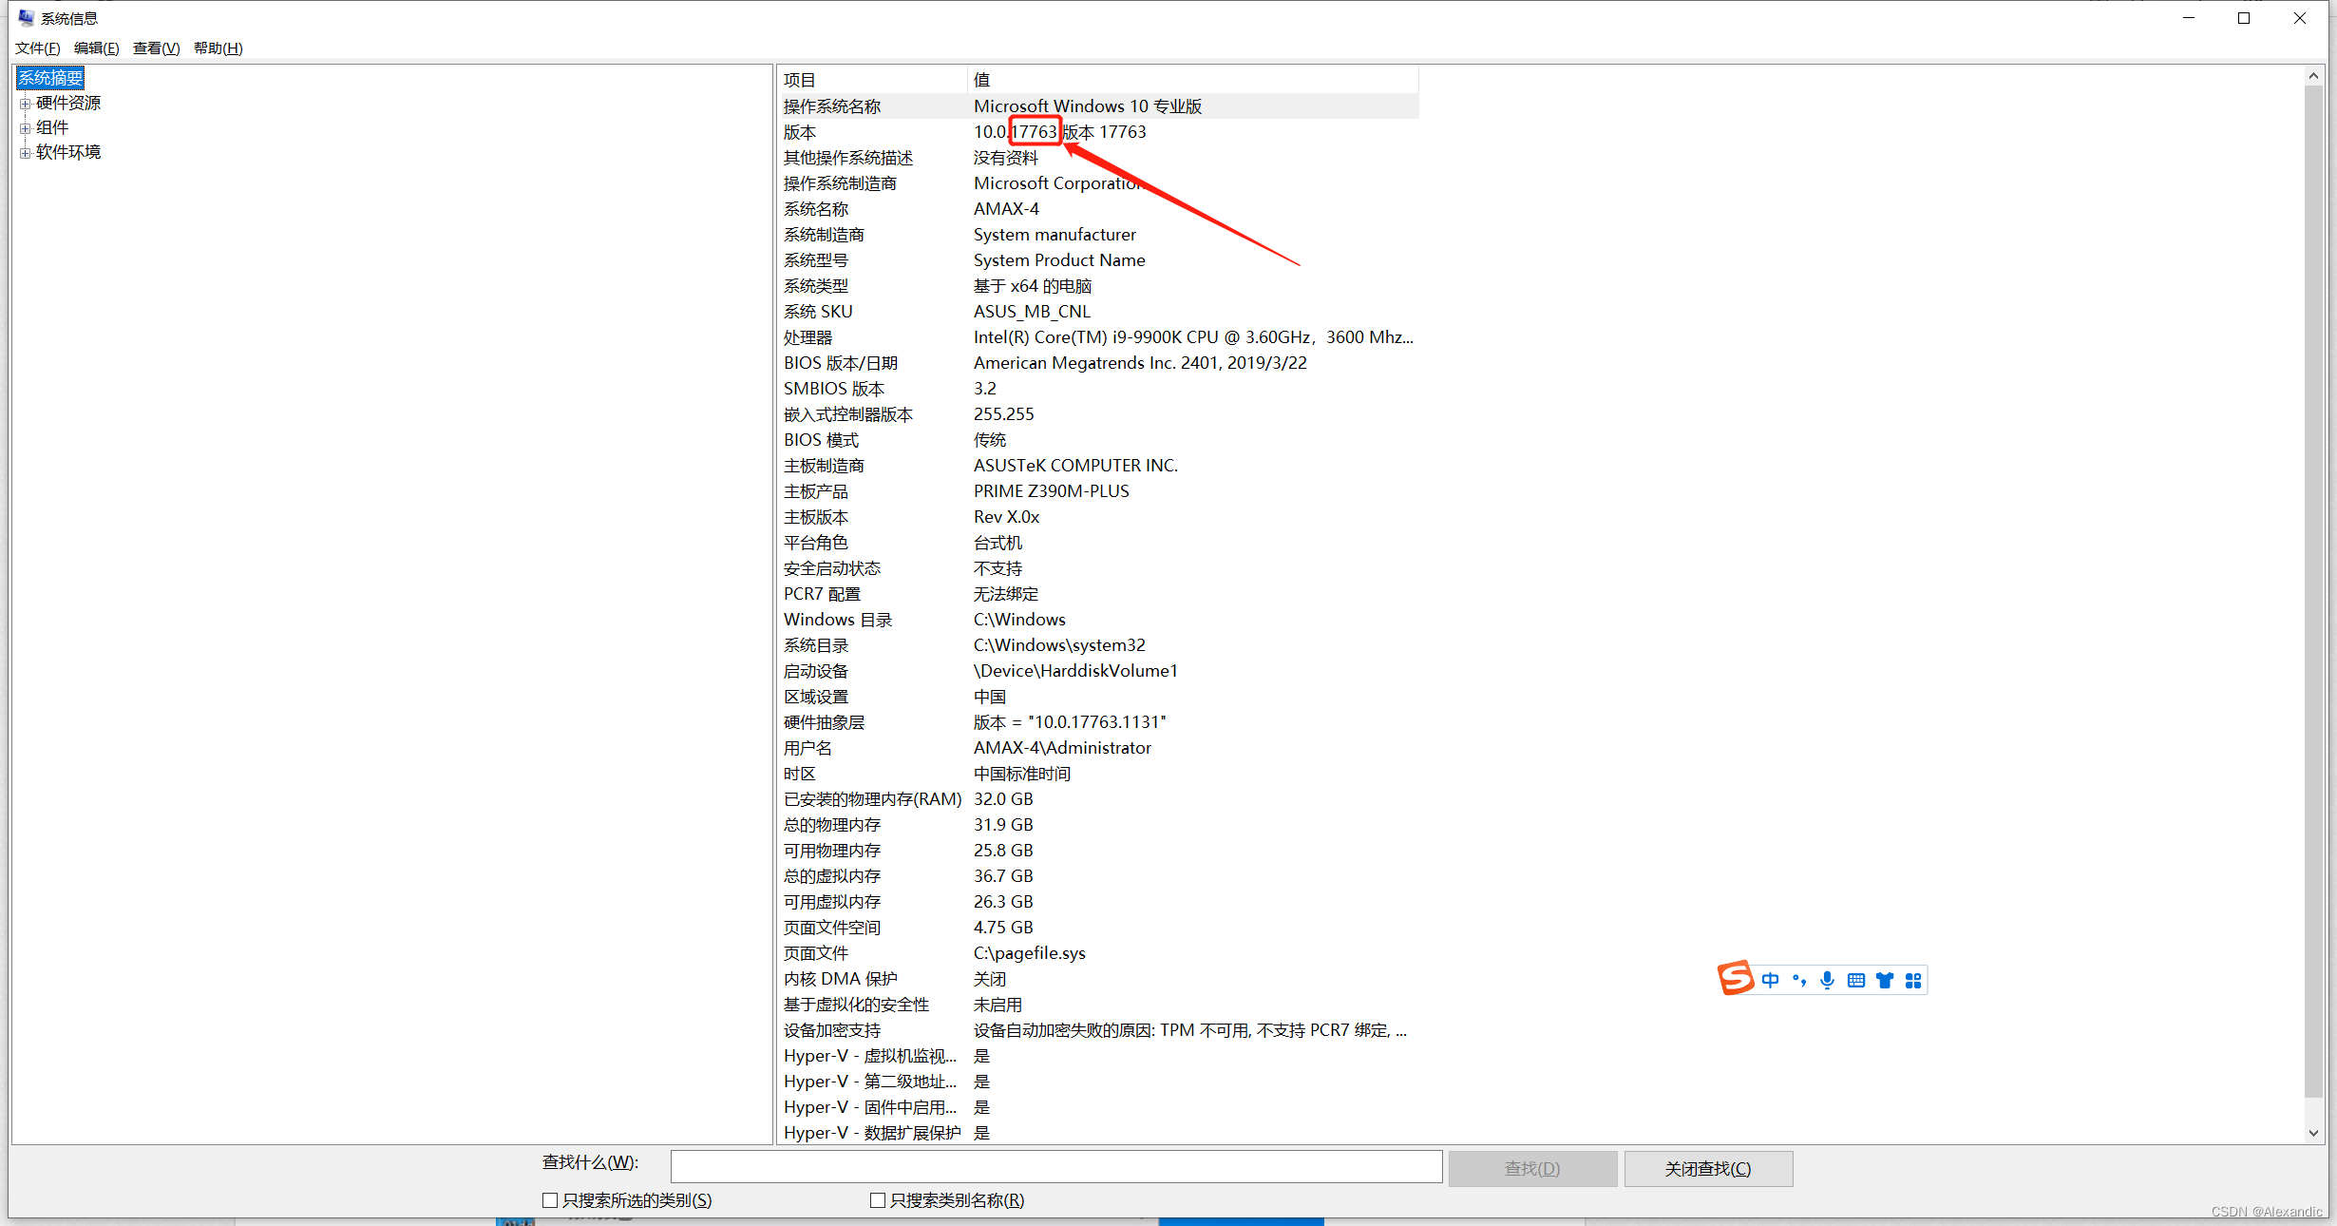Enable 只搜索所选的类别 checkbox
Image resolution: width=2337 pixels, height=1226 pixels.
[x=550, y=1200]
